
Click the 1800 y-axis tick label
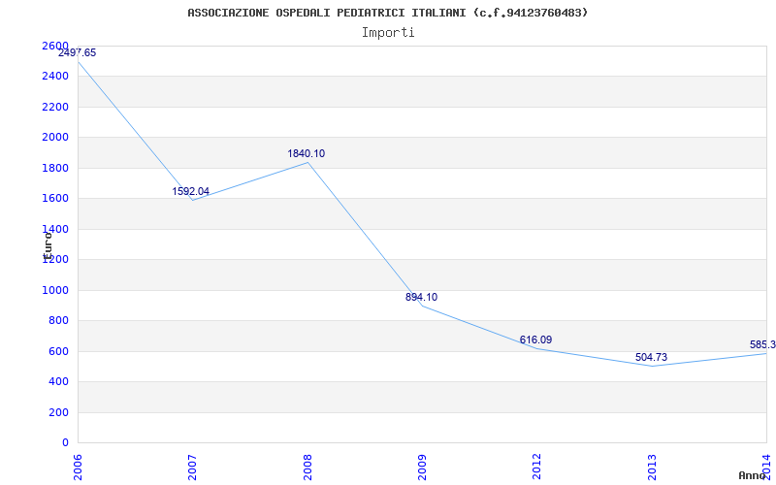(55, 168)
